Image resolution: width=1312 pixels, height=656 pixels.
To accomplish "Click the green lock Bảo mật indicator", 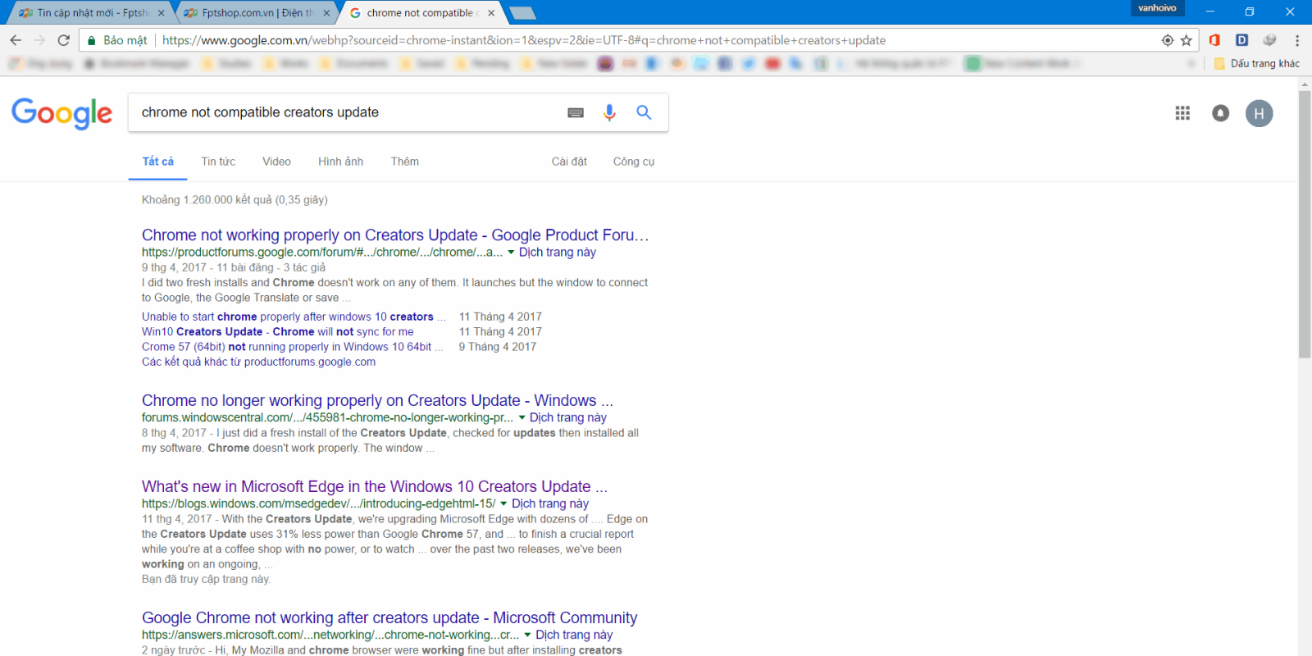I will pos(117,40).
